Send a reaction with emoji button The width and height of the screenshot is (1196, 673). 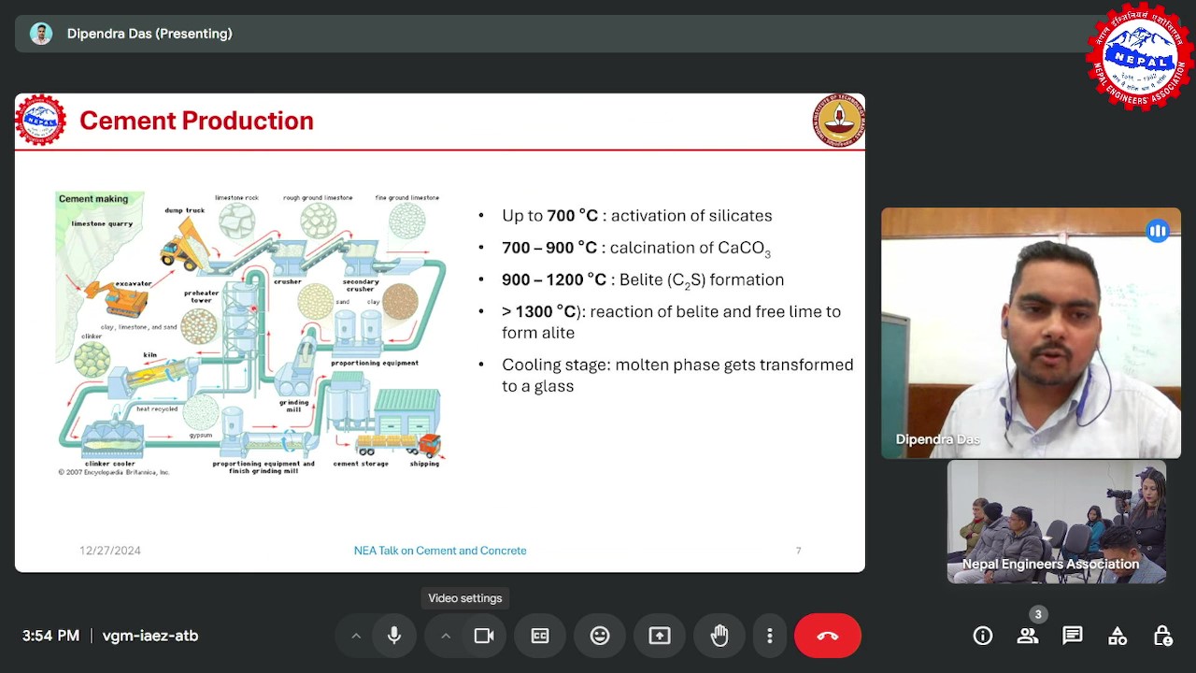pos(600,636)
